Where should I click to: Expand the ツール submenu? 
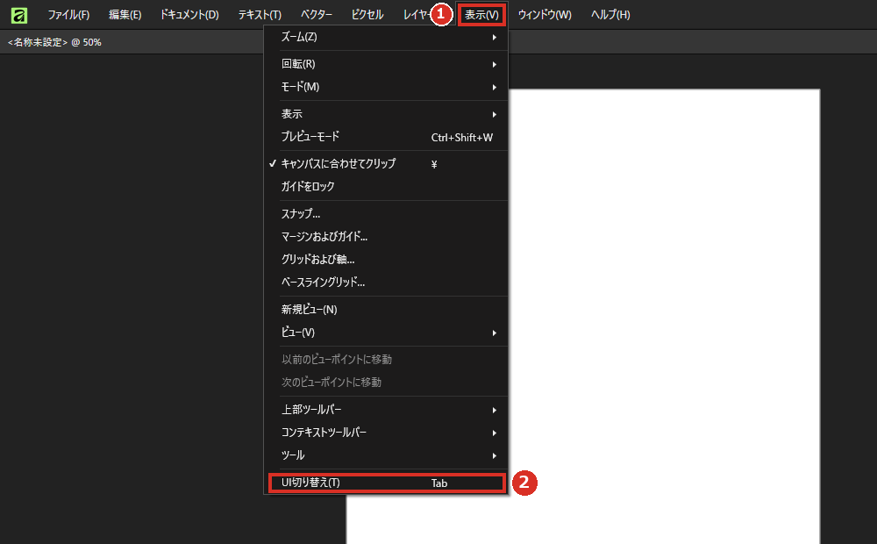386,455
